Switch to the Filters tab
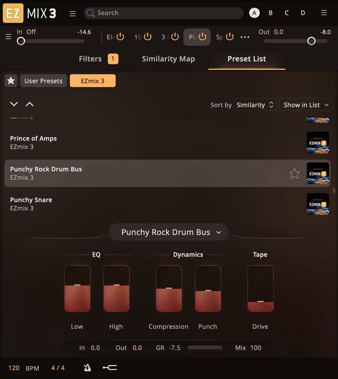The image size is (338, 379). tap(91, 59)
